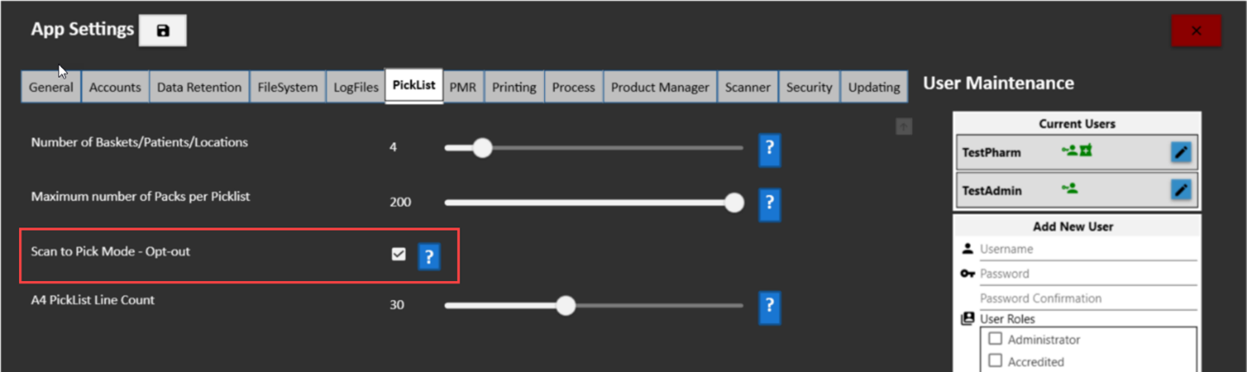Check the Administrator role checkbox

(995, 339)
